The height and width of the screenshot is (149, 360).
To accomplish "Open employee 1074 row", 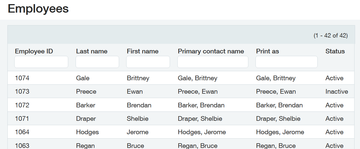I will pos(22,78).
